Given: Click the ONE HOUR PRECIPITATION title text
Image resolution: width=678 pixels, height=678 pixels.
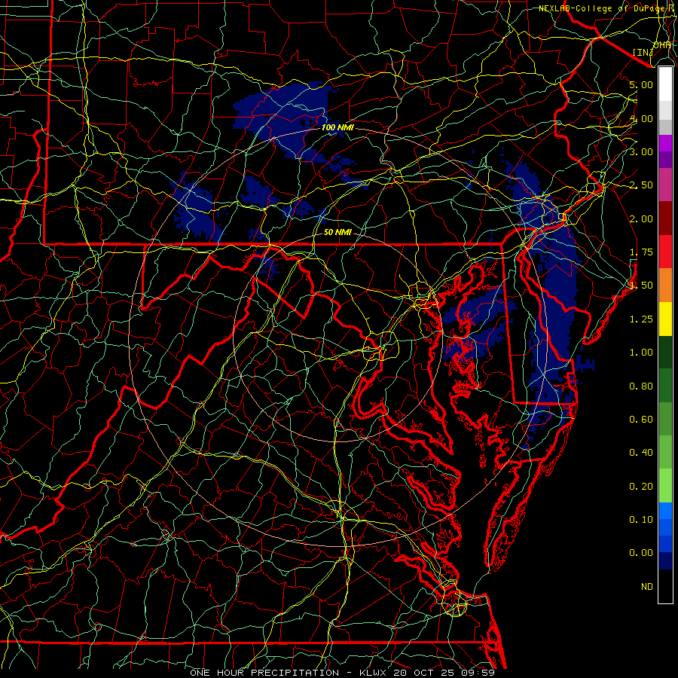Looking at the screenshot, I should 264,673.
